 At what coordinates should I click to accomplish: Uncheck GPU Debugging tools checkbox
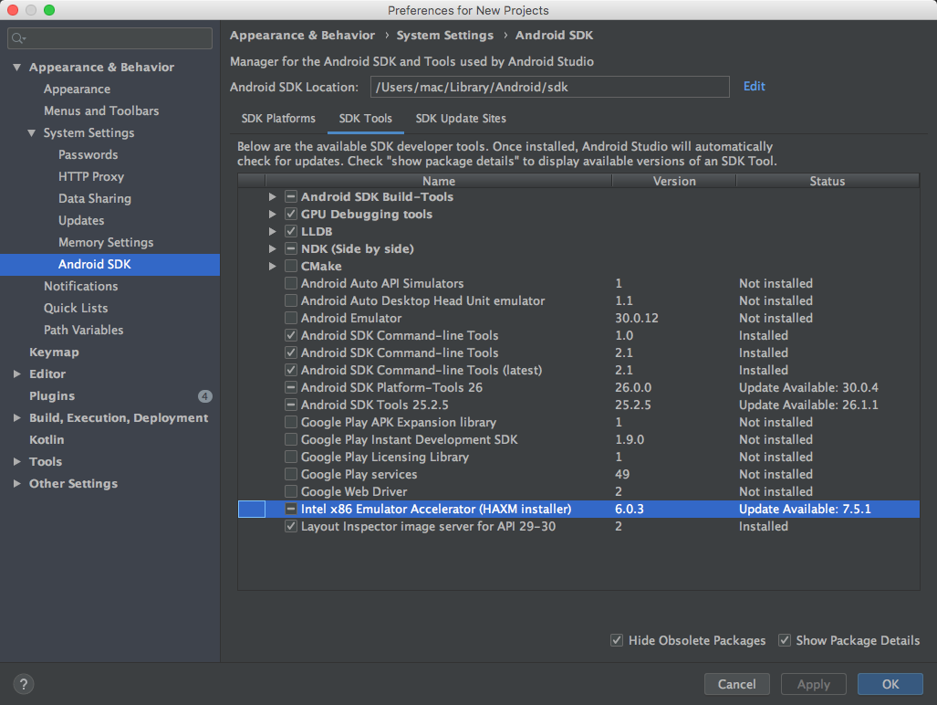[291, 214]
